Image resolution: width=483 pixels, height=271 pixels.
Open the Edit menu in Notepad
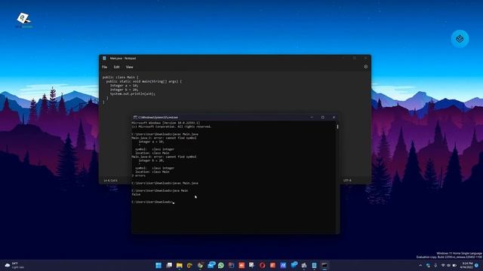[116, 67]
